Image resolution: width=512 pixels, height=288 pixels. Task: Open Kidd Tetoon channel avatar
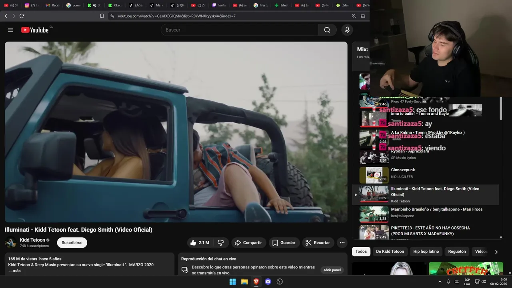[x=11, y=243]
